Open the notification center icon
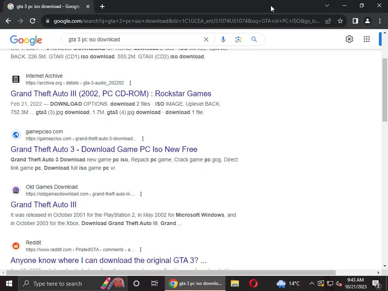Screen dimensions: 388x291 tap(376, 283)
